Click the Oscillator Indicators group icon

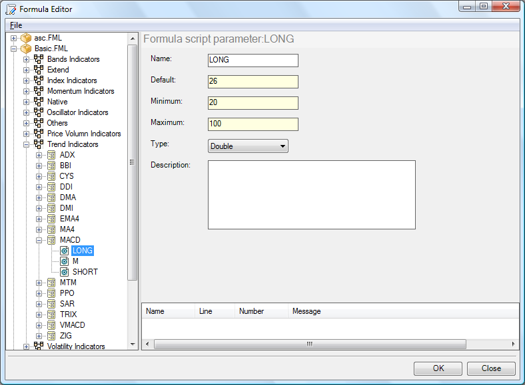pos(39,112)
